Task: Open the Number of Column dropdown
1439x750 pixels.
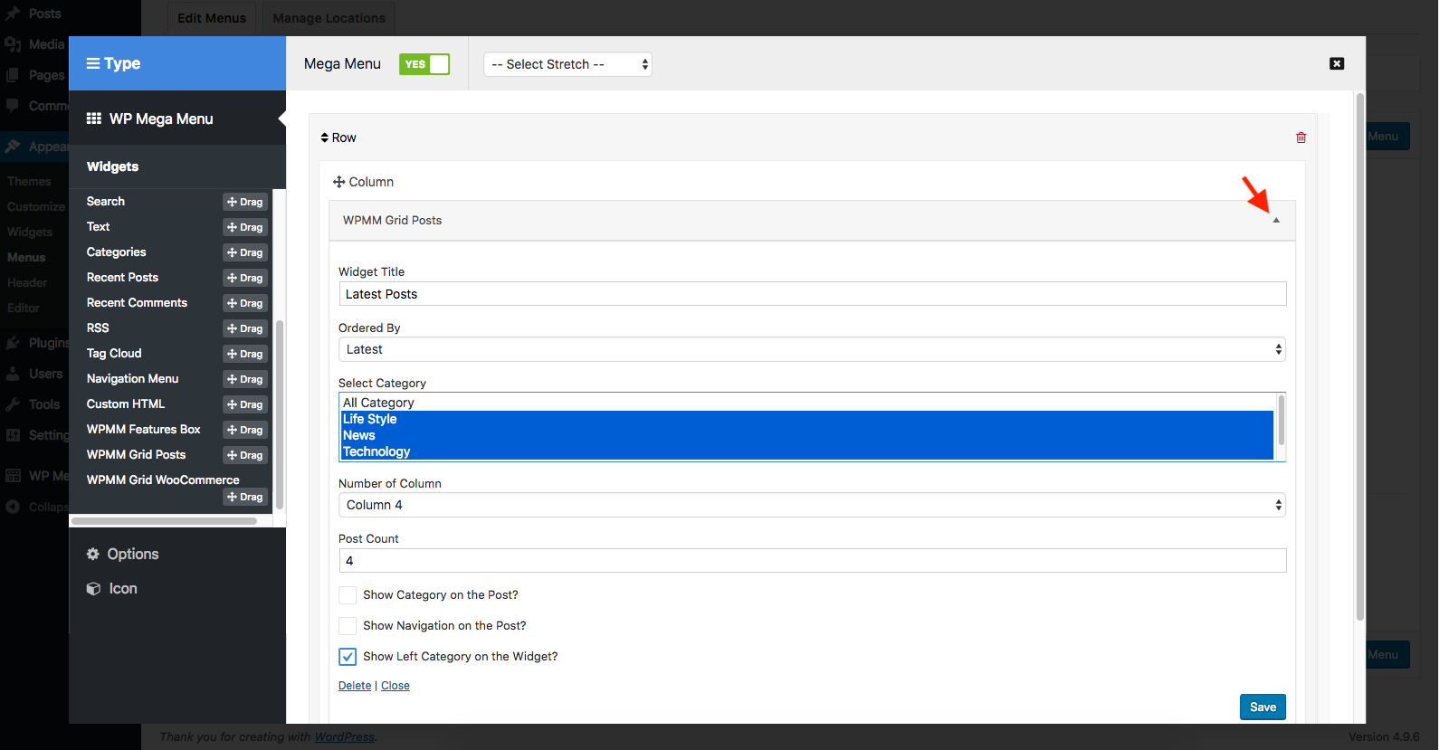Action: click(812, 505)
